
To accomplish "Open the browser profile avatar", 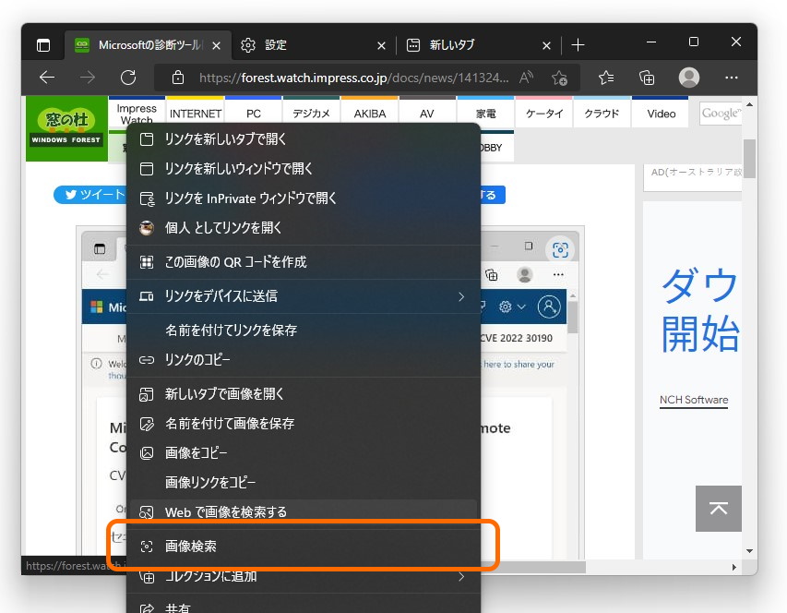I will (688, 78).
